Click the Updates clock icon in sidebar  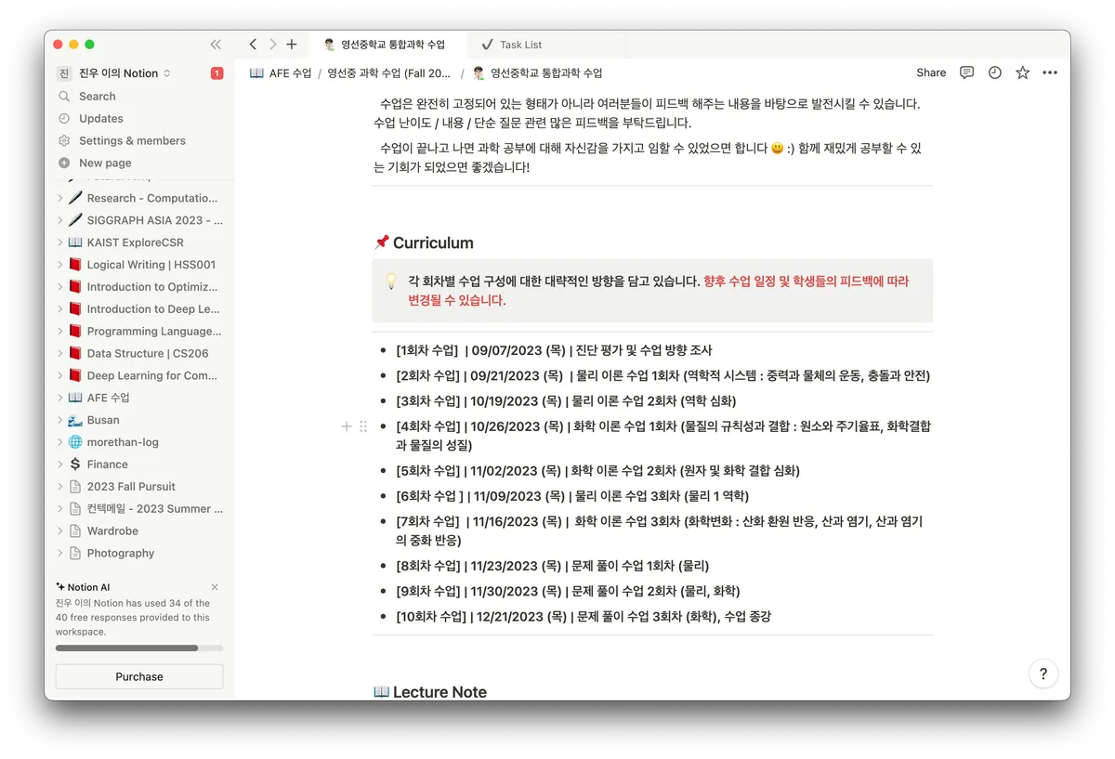[x=64, y=119]
